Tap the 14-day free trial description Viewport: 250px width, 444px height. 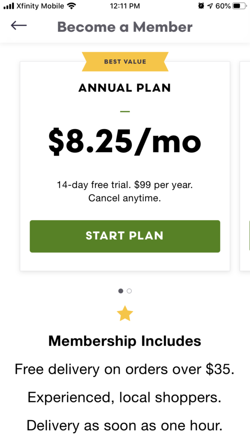(125, 191)
